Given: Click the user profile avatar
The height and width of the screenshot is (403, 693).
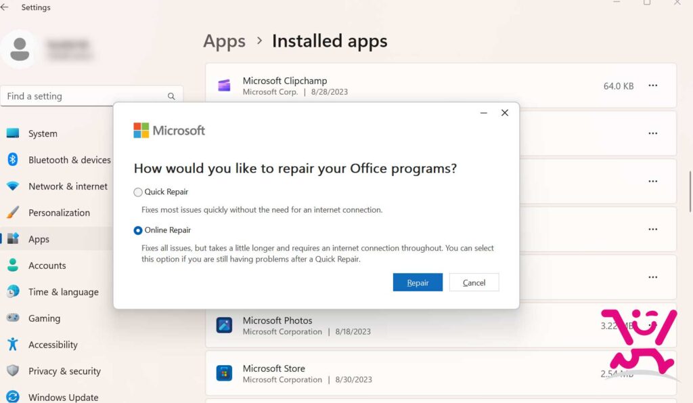Looking at the screenshot, I should [x=19, y=49].
